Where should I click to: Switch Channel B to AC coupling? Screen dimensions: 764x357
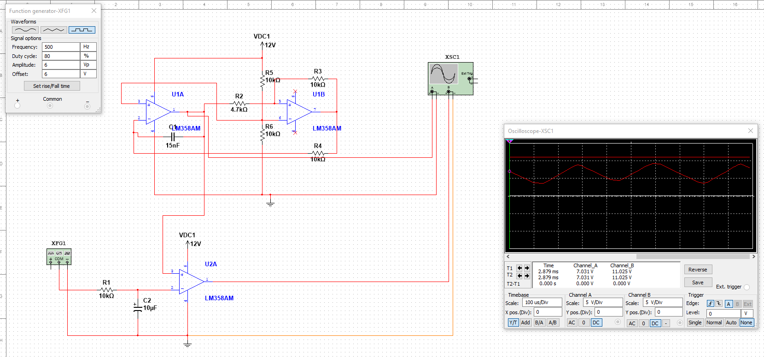632,323
